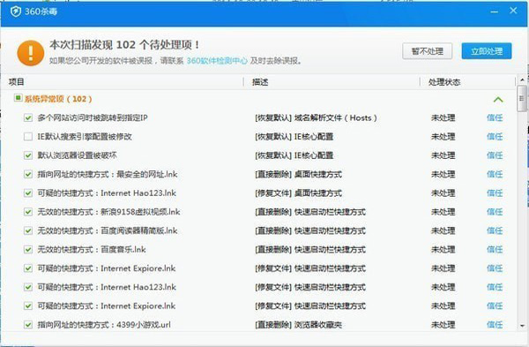This screenshot has height=347, width=529.
Task: Select the 系统异常项 (102) group label
Action: (x=58, y=99)
